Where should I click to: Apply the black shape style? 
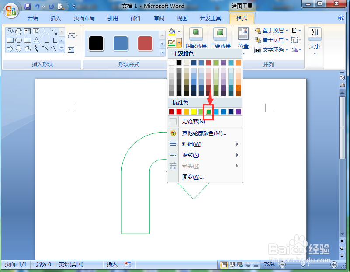pos(96,44)
